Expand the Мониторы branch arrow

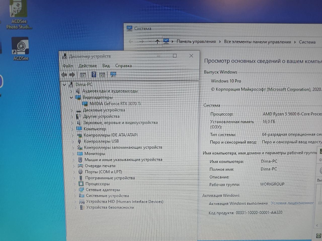(x=73, y=153)
